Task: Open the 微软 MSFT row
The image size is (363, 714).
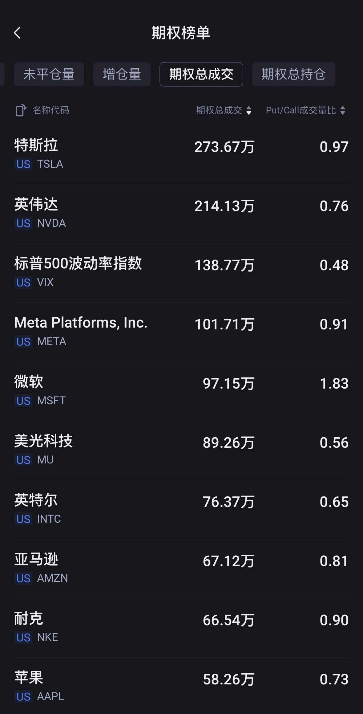Action: coord(181,391)
